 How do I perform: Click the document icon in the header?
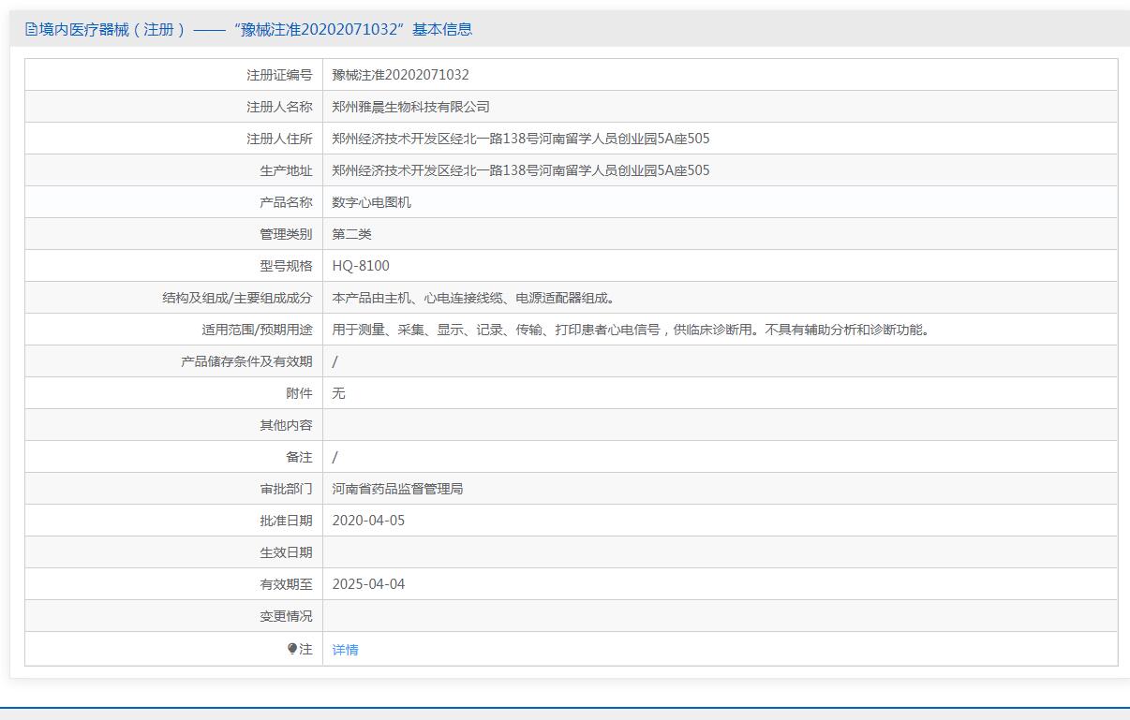pyautogui.click(x=31, y=30)
